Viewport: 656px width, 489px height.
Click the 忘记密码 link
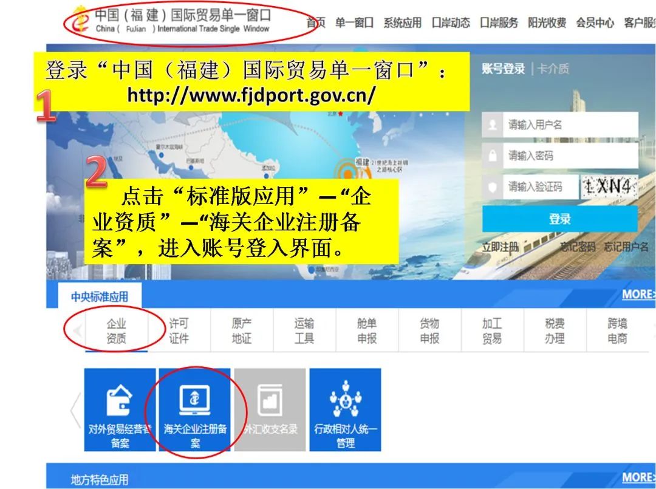(x=577, y=247)
